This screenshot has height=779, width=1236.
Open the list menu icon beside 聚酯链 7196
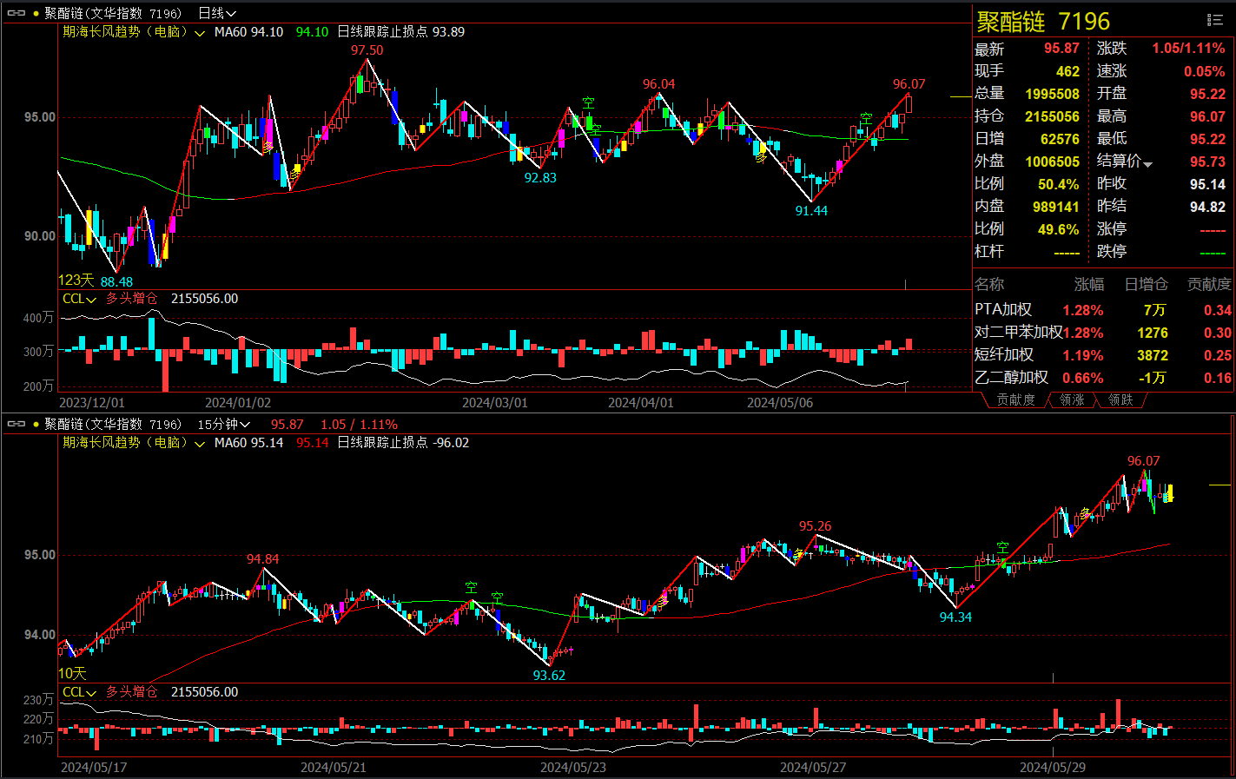point(1215,21)
